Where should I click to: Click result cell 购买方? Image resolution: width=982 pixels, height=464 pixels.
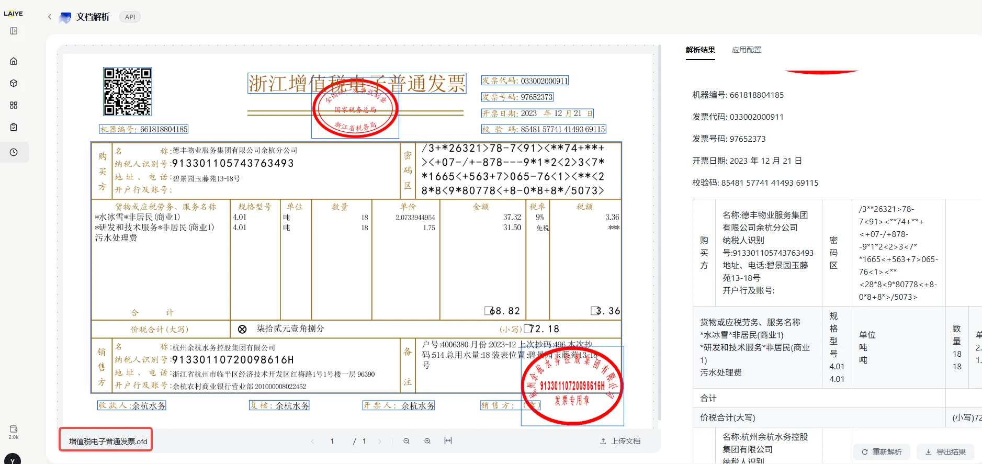pos(704,253)
